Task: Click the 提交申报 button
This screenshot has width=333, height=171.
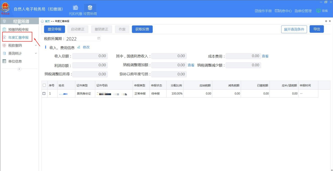Action: pos(54,29)
